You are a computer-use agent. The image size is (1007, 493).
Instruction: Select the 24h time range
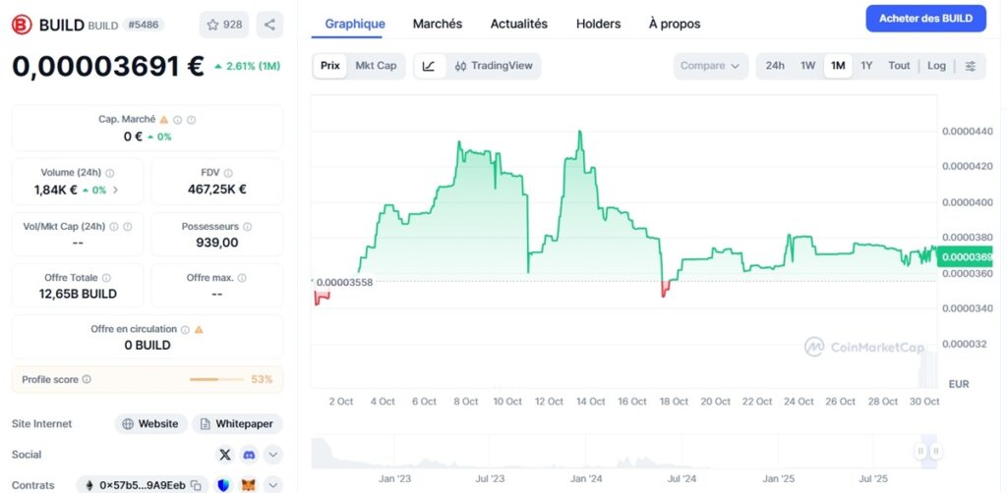click(x=775, y=66)
